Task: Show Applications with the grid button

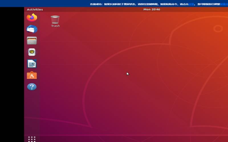Action: click(x=32, y=139)
